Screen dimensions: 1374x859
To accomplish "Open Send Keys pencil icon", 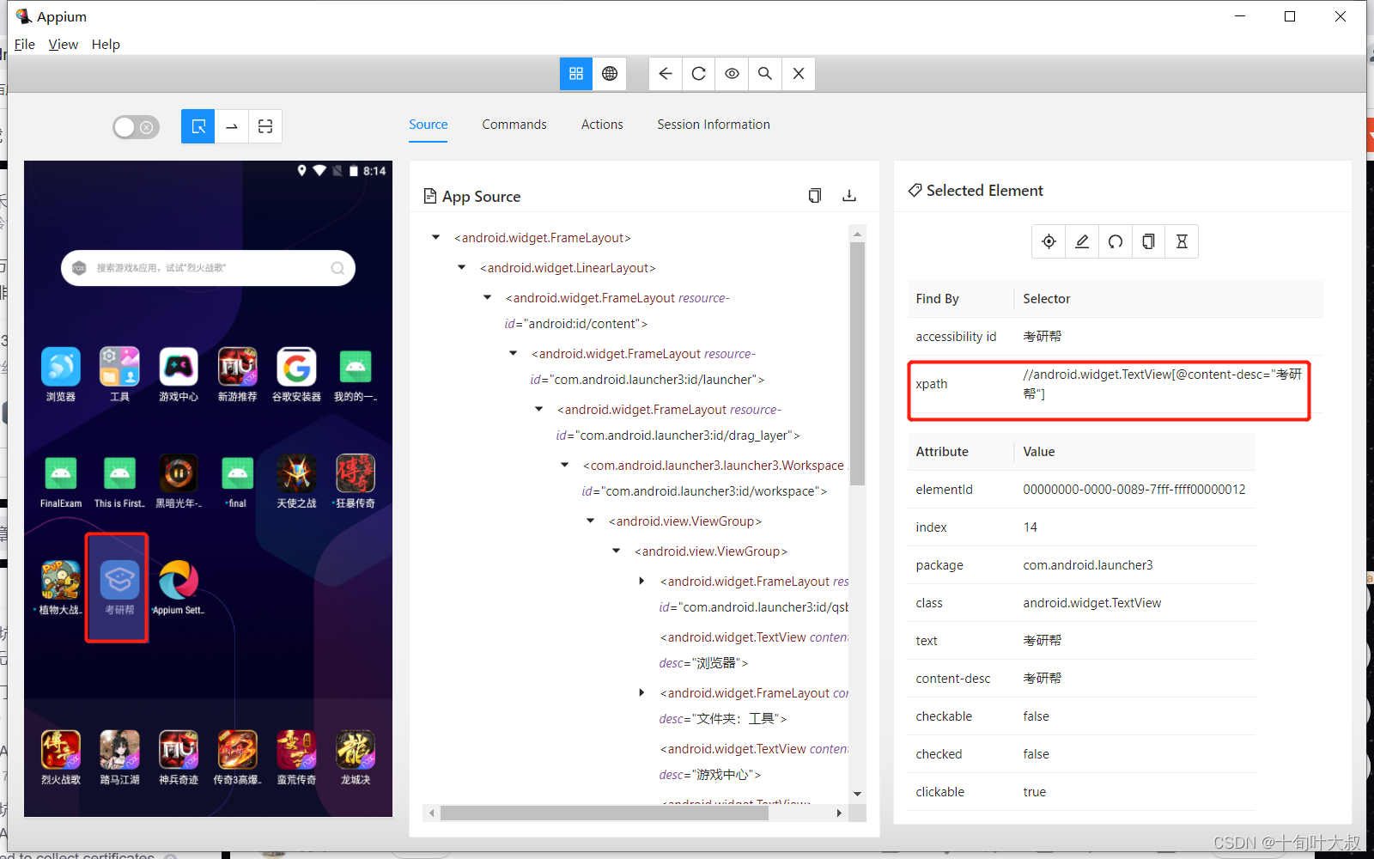I will coord(1082,241).
